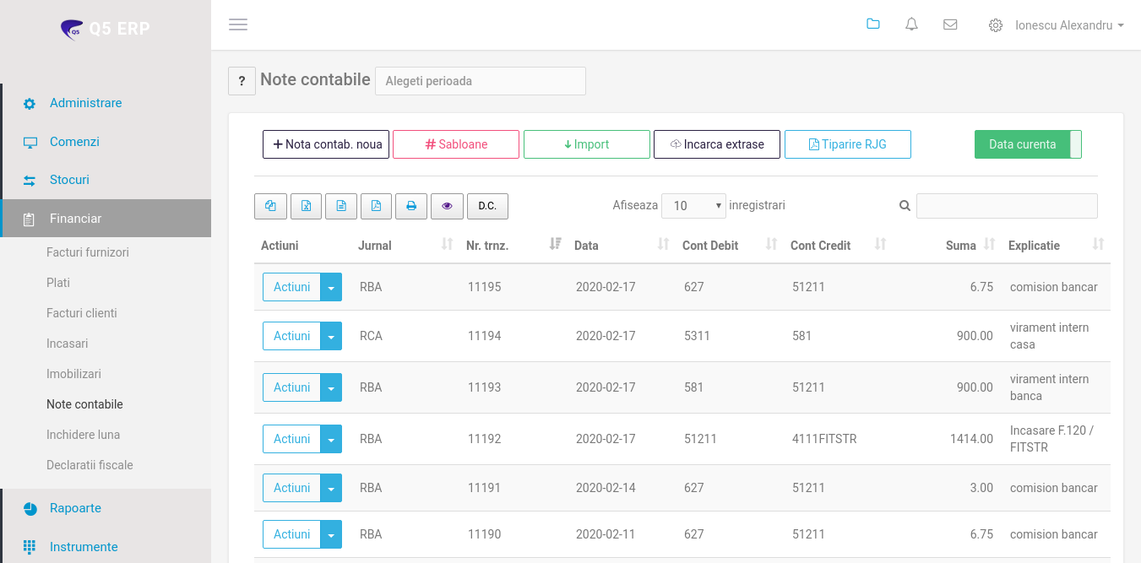Expand the Actiuni dropdown arrow for transaction 11195
Image resolution: width=1141 pixels, height=563 pixels.
(331, 287)
